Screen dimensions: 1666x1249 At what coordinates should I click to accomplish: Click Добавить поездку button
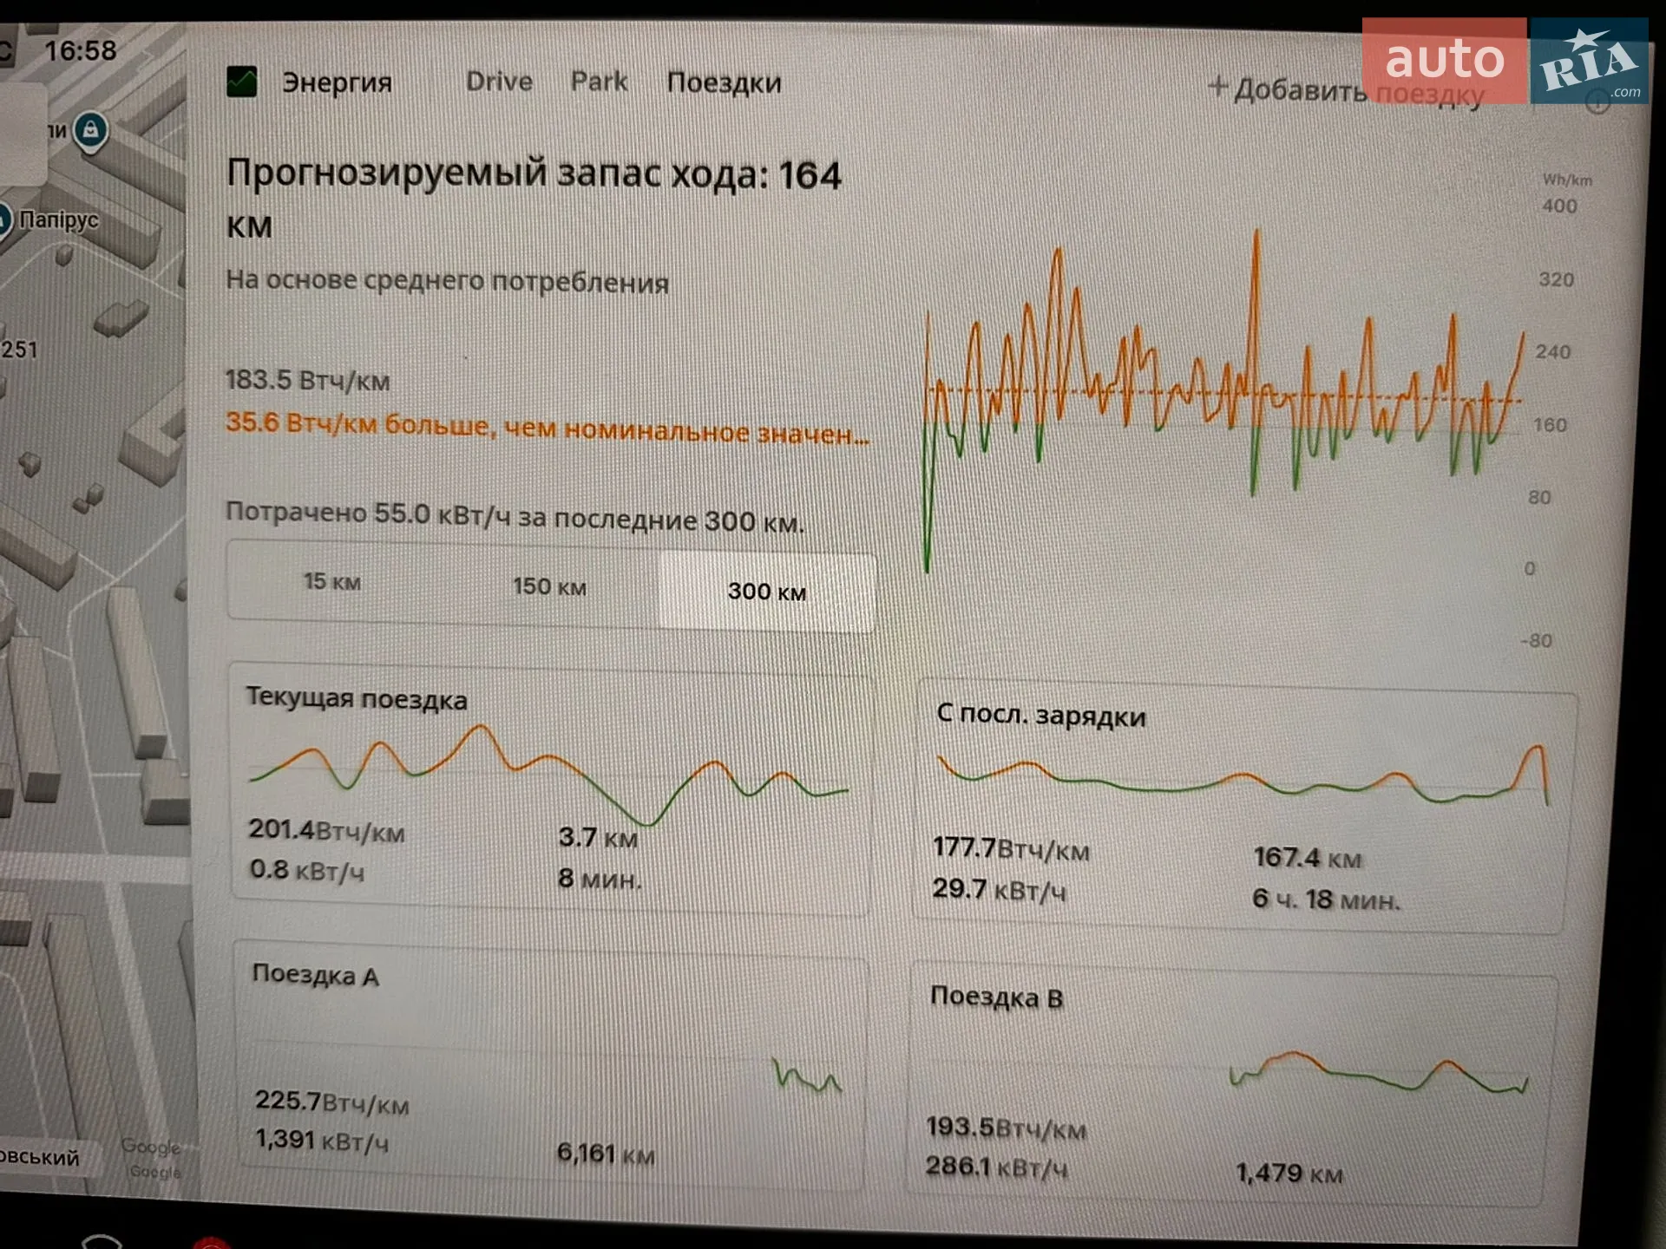click(x=1345, y=90)
